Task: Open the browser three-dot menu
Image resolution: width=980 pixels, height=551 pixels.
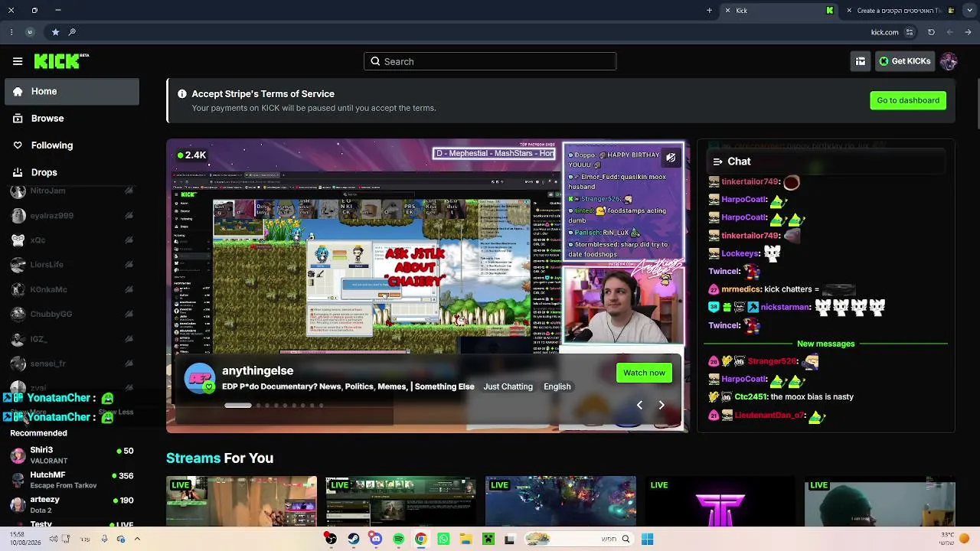Action: click(x=11, y=32)
